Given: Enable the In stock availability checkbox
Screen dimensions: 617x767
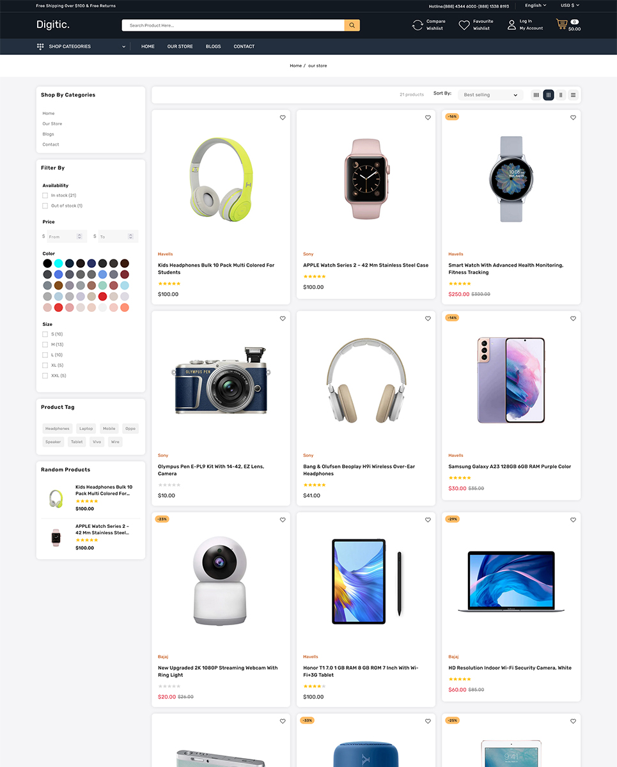Looking at the screenshot, I should (x=45, y=196).
